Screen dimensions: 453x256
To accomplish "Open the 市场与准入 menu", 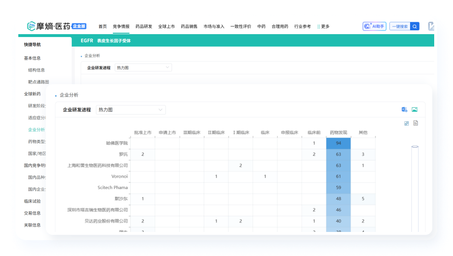I will point(214,26).
